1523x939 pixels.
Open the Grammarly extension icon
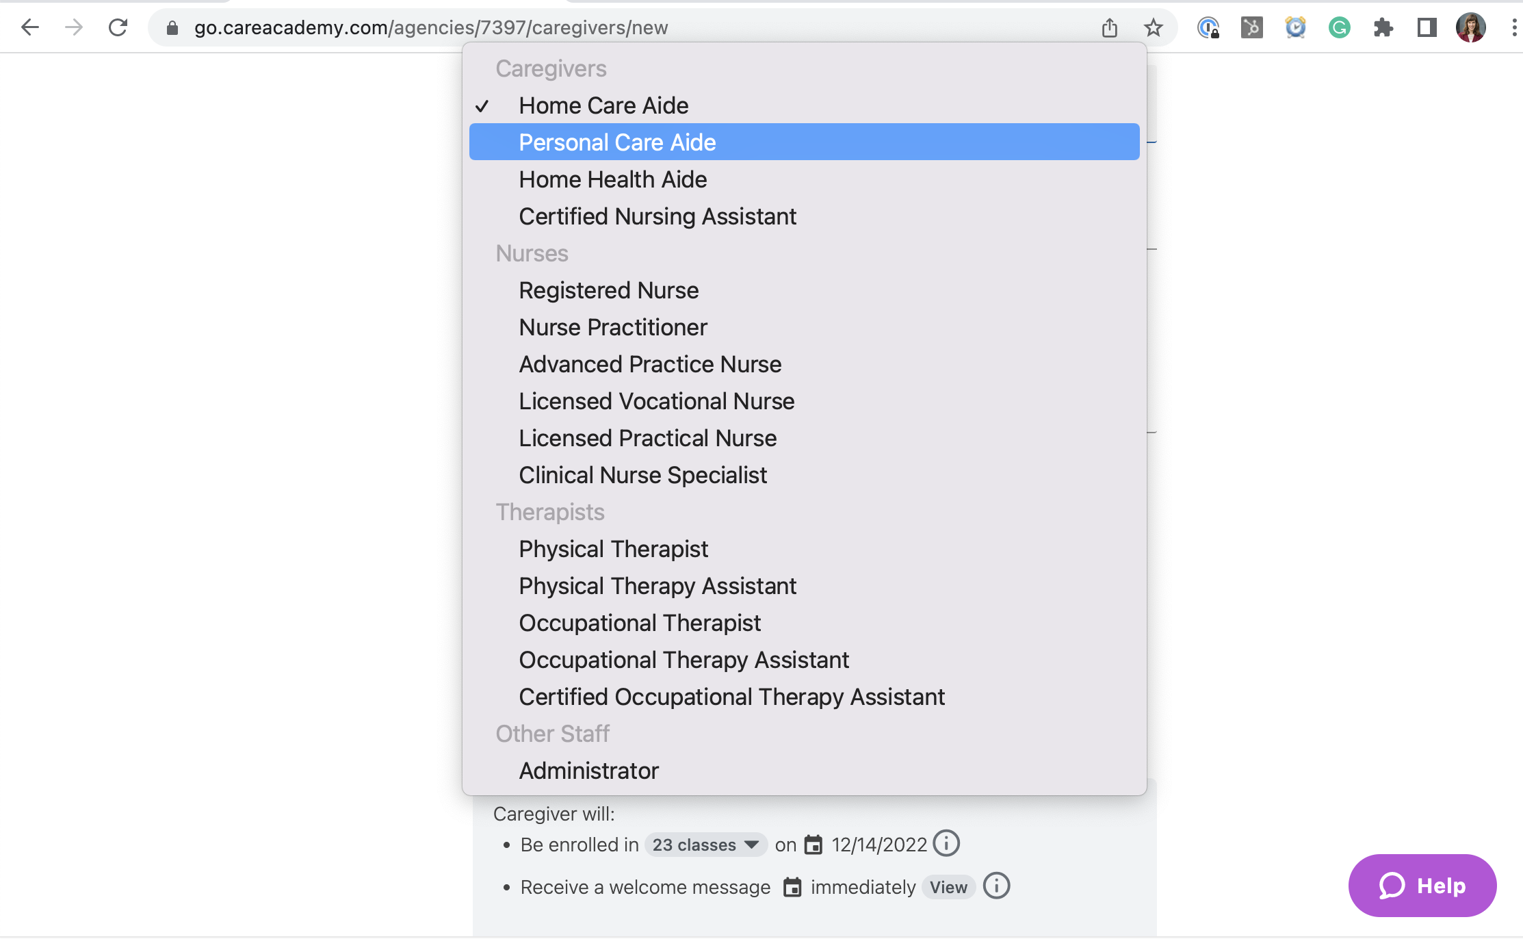(x=1339, y=27)
